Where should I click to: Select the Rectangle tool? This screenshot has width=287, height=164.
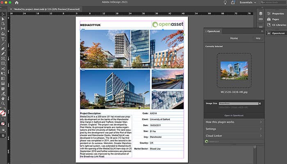tap(3, 64)
